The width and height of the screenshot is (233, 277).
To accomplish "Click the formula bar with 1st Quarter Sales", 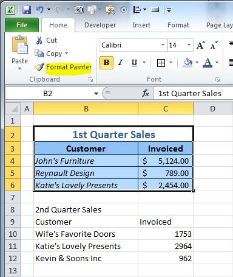I will pos(193,94).
